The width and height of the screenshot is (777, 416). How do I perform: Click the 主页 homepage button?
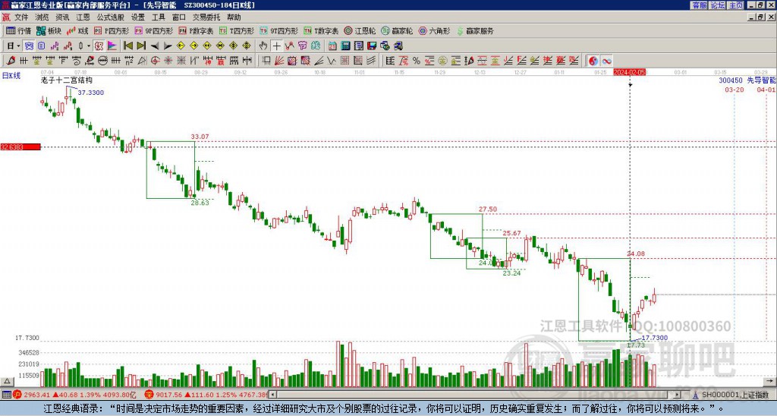pyautogui.click(x=735, y=5)
